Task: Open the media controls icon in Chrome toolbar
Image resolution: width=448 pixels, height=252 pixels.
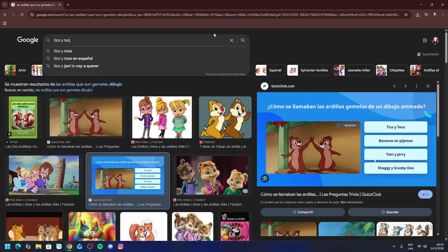Action: [426, 15]
